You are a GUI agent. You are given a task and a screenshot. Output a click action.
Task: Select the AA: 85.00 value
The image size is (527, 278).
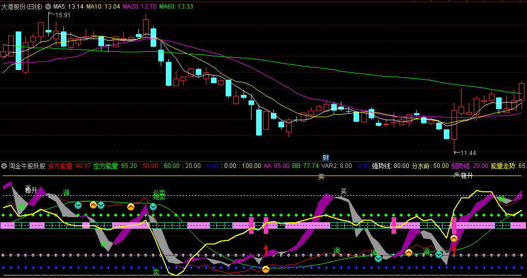tap(276, 166)
